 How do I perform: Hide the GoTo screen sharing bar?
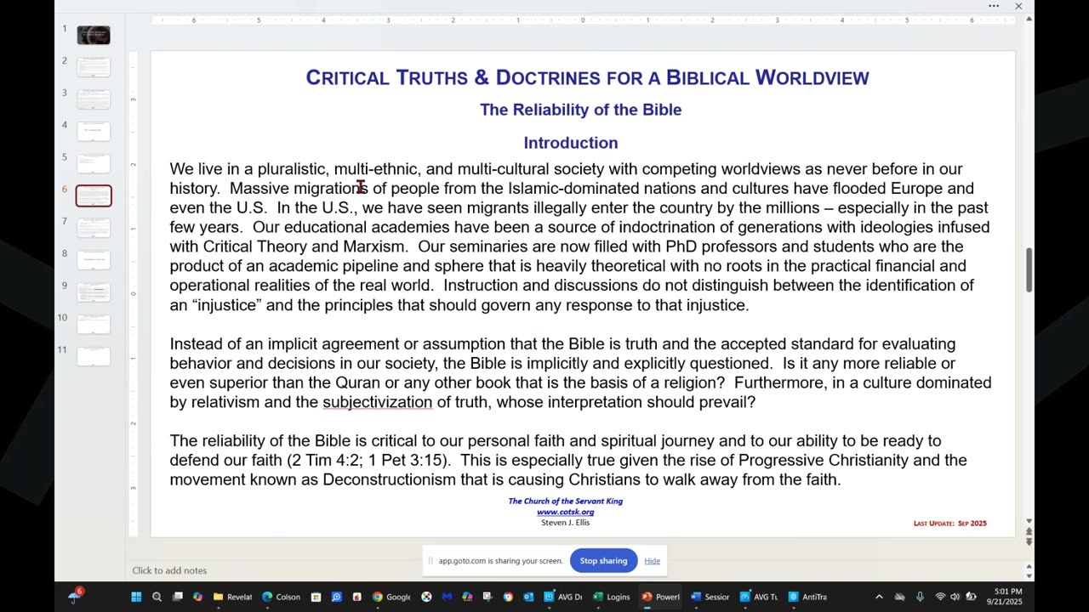652,561
